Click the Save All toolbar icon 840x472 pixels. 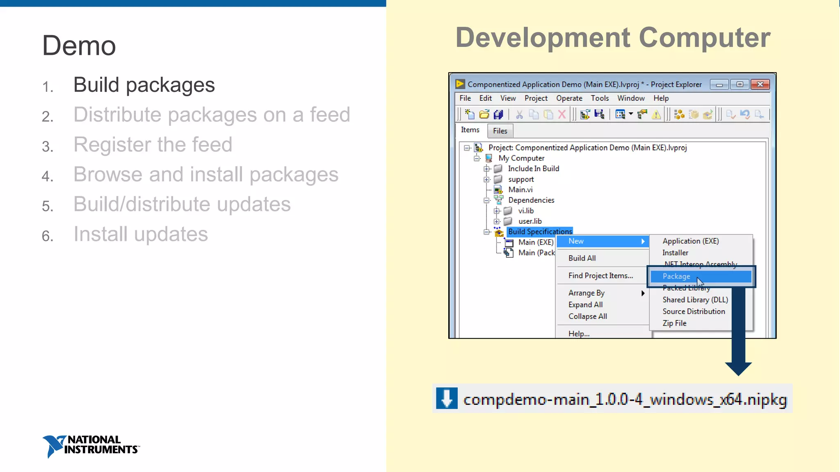(498, 114)
